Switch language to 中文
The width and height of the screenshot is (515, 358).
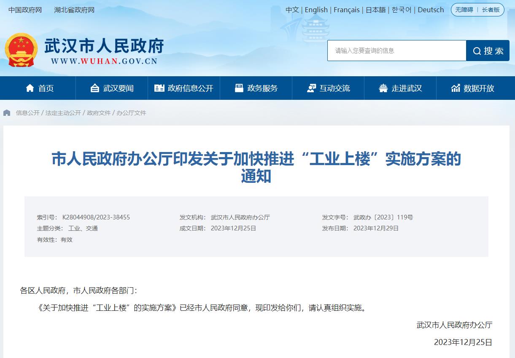click(292, 10)
